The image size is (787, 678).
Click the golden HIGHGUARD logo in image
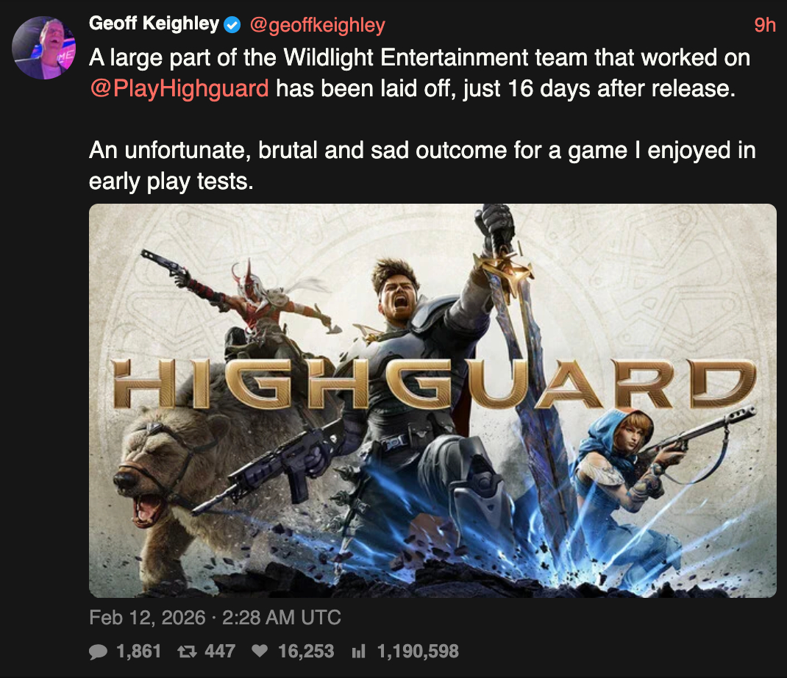pos(434,384)
